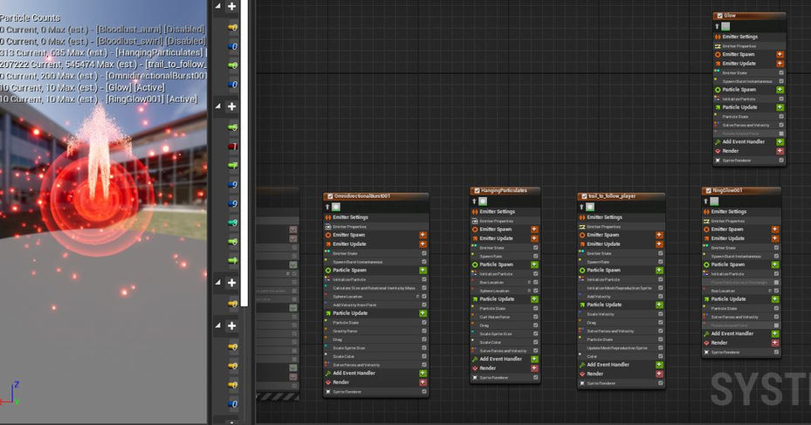Viewport: 811px width, 425px height.
Task: Click Emitter Properties icon in trail_to_follow_player
Action: coord(582,226)
